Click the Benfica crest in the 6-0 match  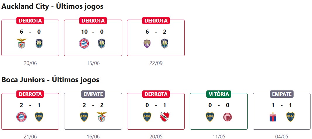(22, 44)
